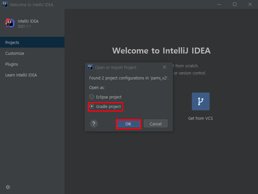258x194 pixels.
Task: Open help via the question mark icon
Action: [94, 123]
